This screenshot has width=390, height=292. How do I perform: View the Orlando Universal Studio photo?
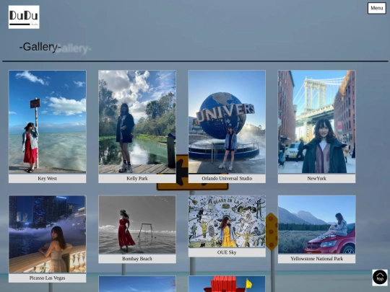point(227,122)
